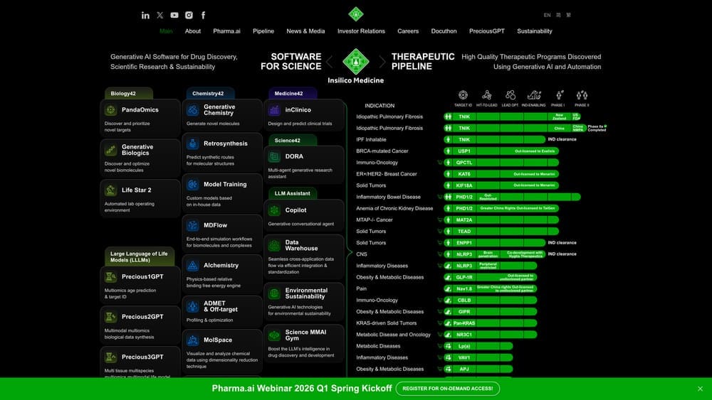The image size is (712, 400).
Task: Open the Software for Science heading
Action: [291, 62]
